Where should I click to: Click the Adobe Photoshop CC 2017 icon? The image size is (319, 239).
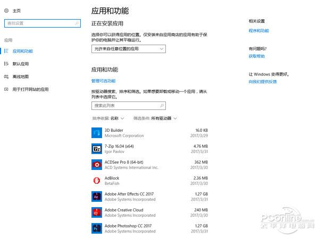[x=97, y=228]
